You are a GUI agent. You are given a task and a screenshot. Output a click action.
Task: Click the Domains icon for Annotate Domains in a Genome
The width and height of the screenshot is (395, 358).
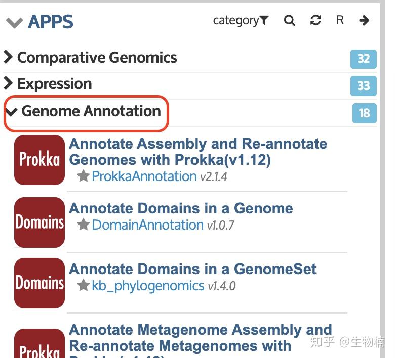click(39, 222)
